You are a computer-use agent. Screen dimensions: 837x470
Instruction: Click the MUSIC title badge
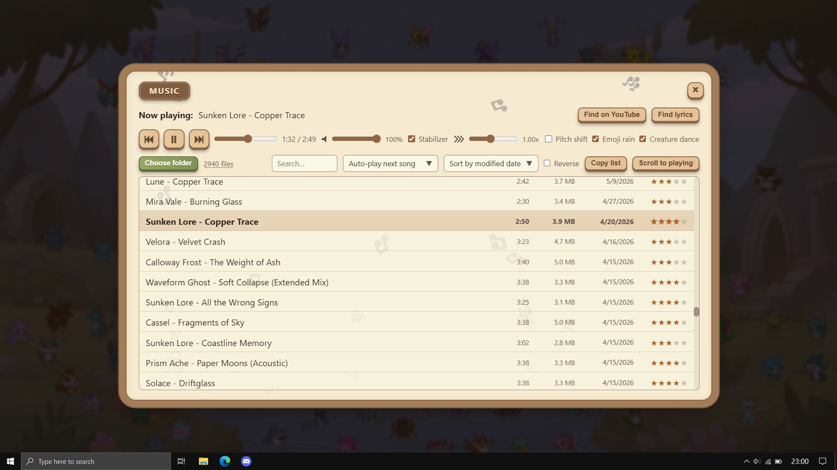coord(164,91)
